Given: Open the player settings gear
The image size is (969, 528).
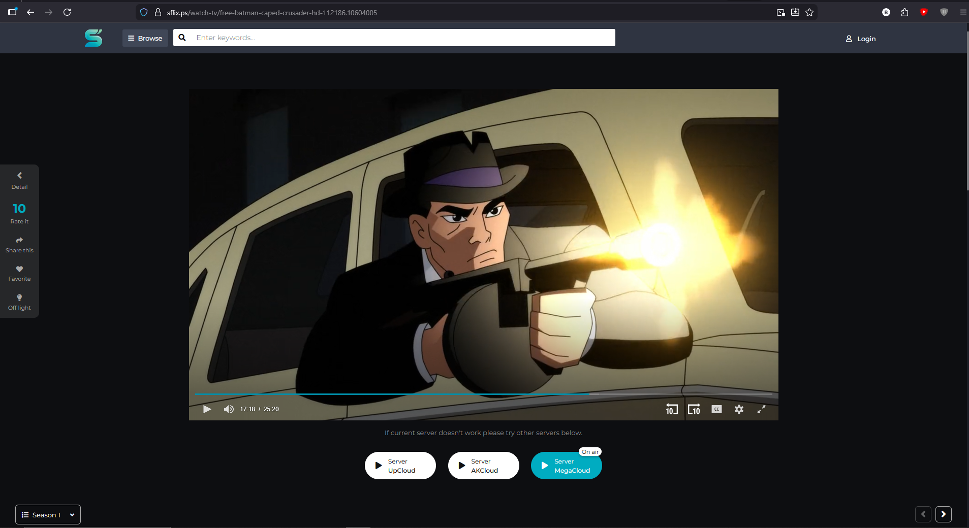Looking at the screenshot, I should click(x=739, y=409).
